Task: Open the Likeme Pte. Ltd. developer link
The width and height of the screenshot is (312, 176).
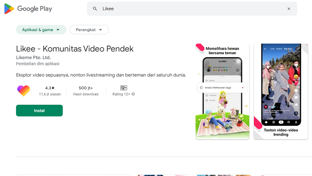Action: (x=34, y=57)
